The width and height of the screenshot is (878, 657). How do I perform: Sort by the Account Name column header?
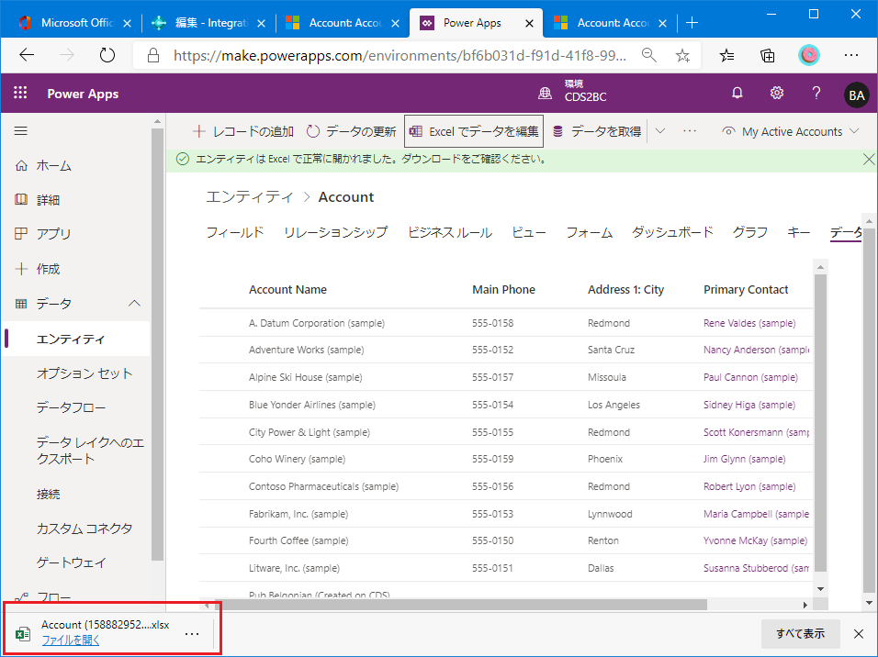coord(287,289)
